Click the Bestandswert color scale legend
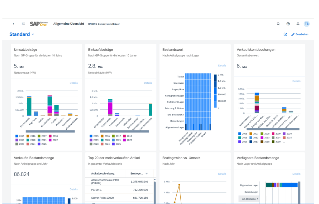This screenshot has width=319, height=204. (215, 91)
